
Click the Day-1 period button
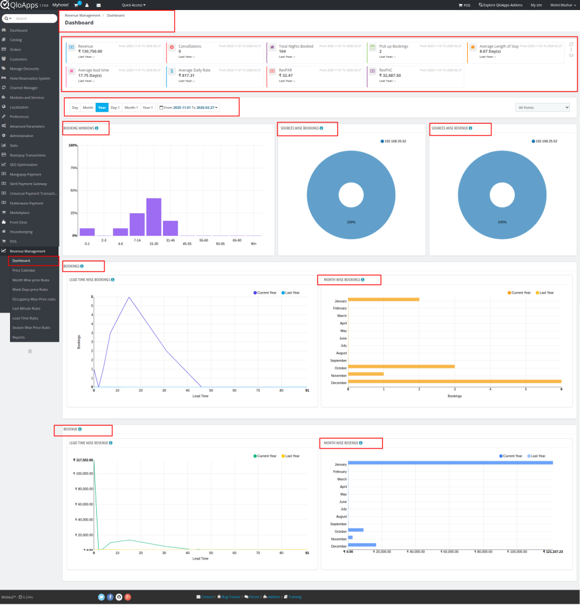[115, 108]
